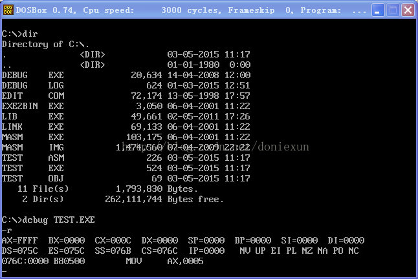
Task: Click the 'C:\>dir' command line
Action: pyautogui.click(x=19, y=34)
